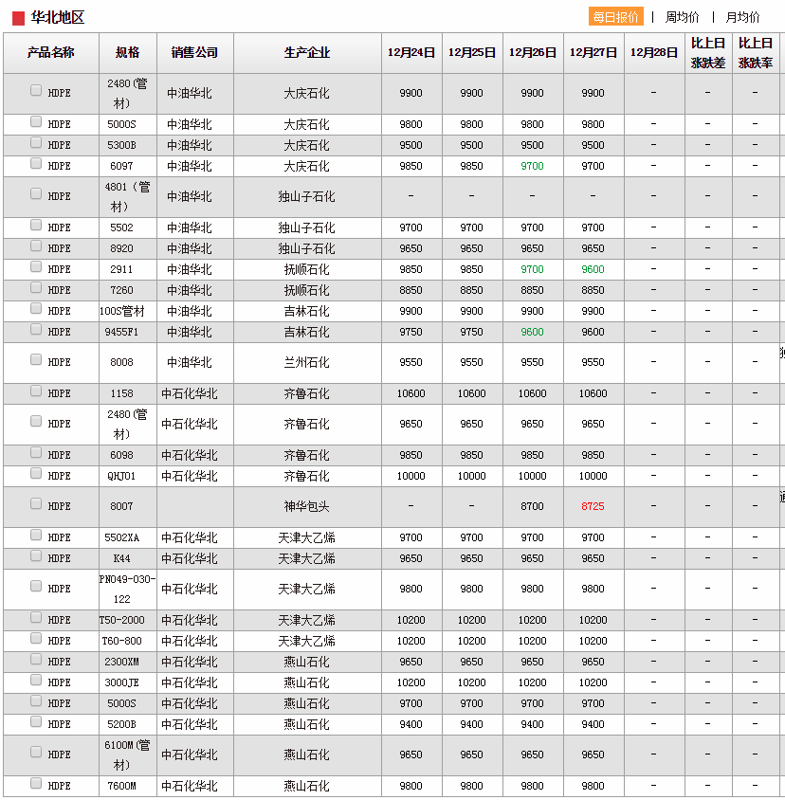Viewport: 785px width, 800px height.
Task: Click red price 8725 for 神华包头
Action: click(x=593, y=506)
